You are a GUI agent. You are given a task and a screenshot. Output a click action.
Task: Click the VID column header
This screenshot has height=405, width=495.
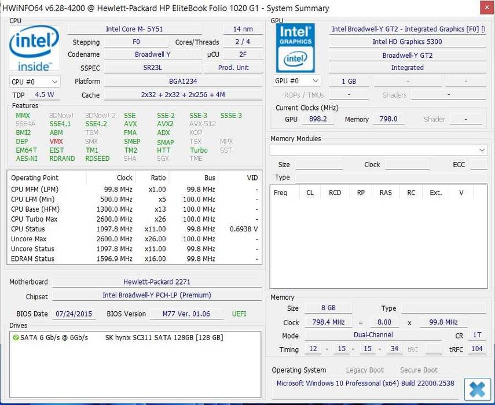coord(240,178)
